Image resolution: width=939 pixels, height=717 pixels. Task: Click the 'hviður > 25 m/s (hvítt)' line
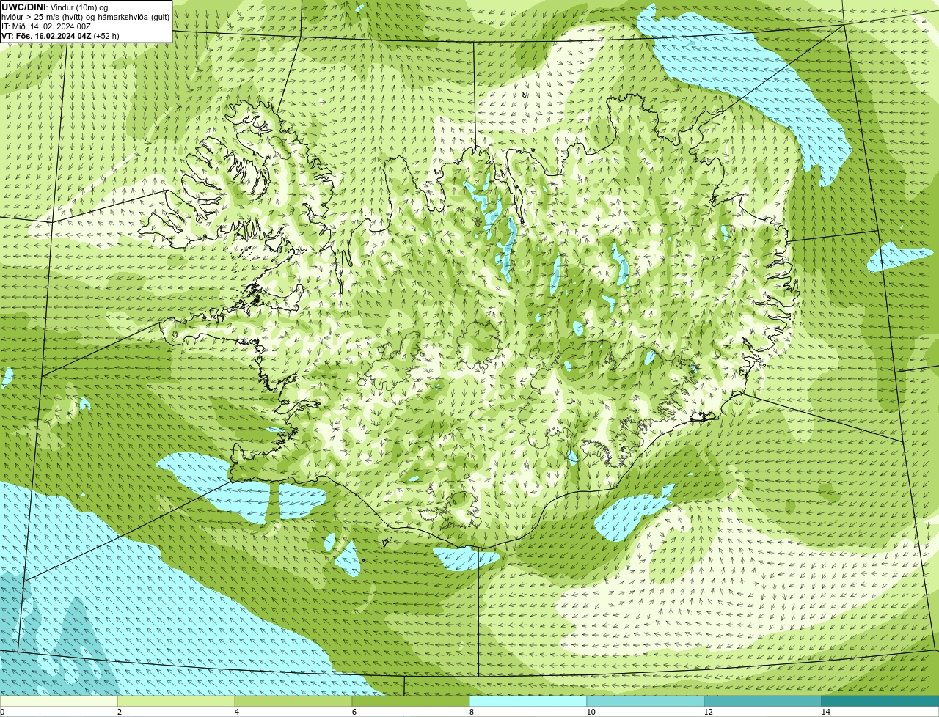[86, 17]
